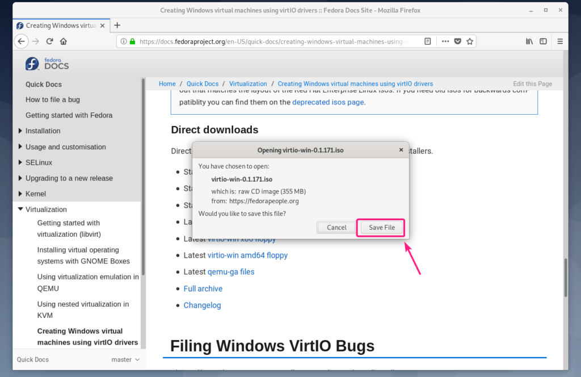
Task: Collapse the Virtualization sidebar section
Action: [x=20, y=209]
